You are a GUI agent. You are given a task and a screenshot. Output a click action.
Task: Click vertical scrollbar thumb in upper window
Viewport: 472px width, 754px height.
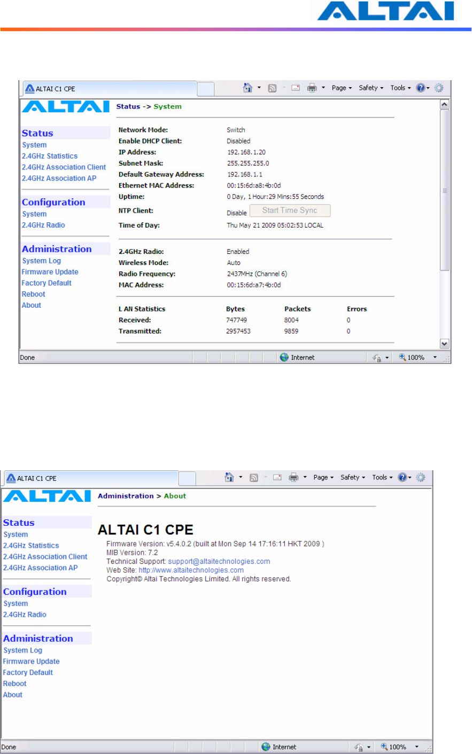(x=444, y=190)
